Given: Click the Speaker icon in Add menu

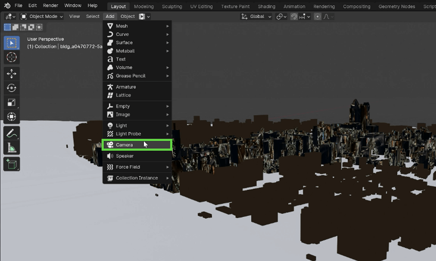Looking at the screenshot, I should [110, 156].
